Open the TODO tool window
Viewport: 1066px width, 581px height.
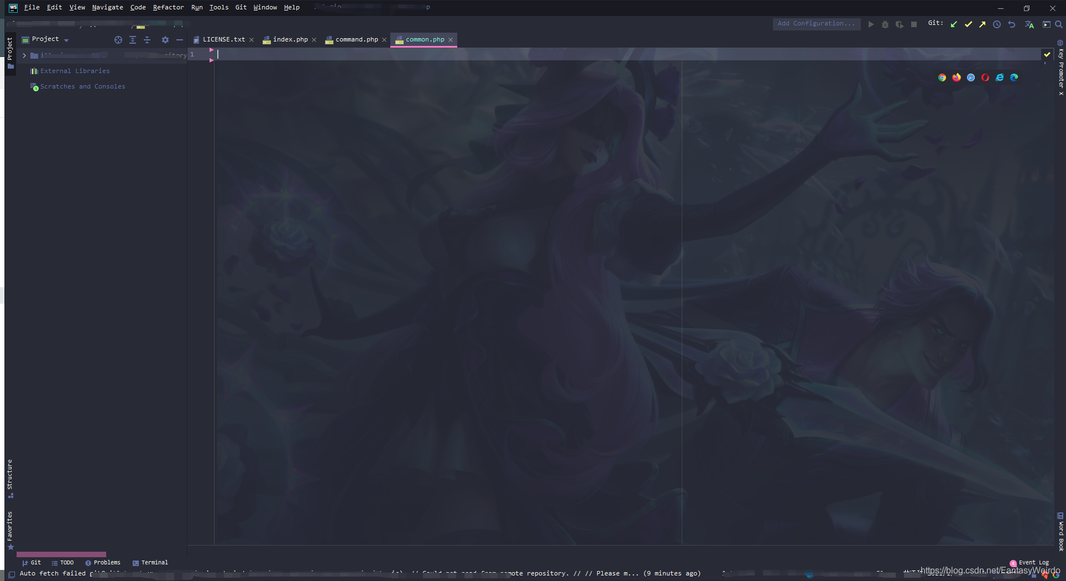point(62,563)
